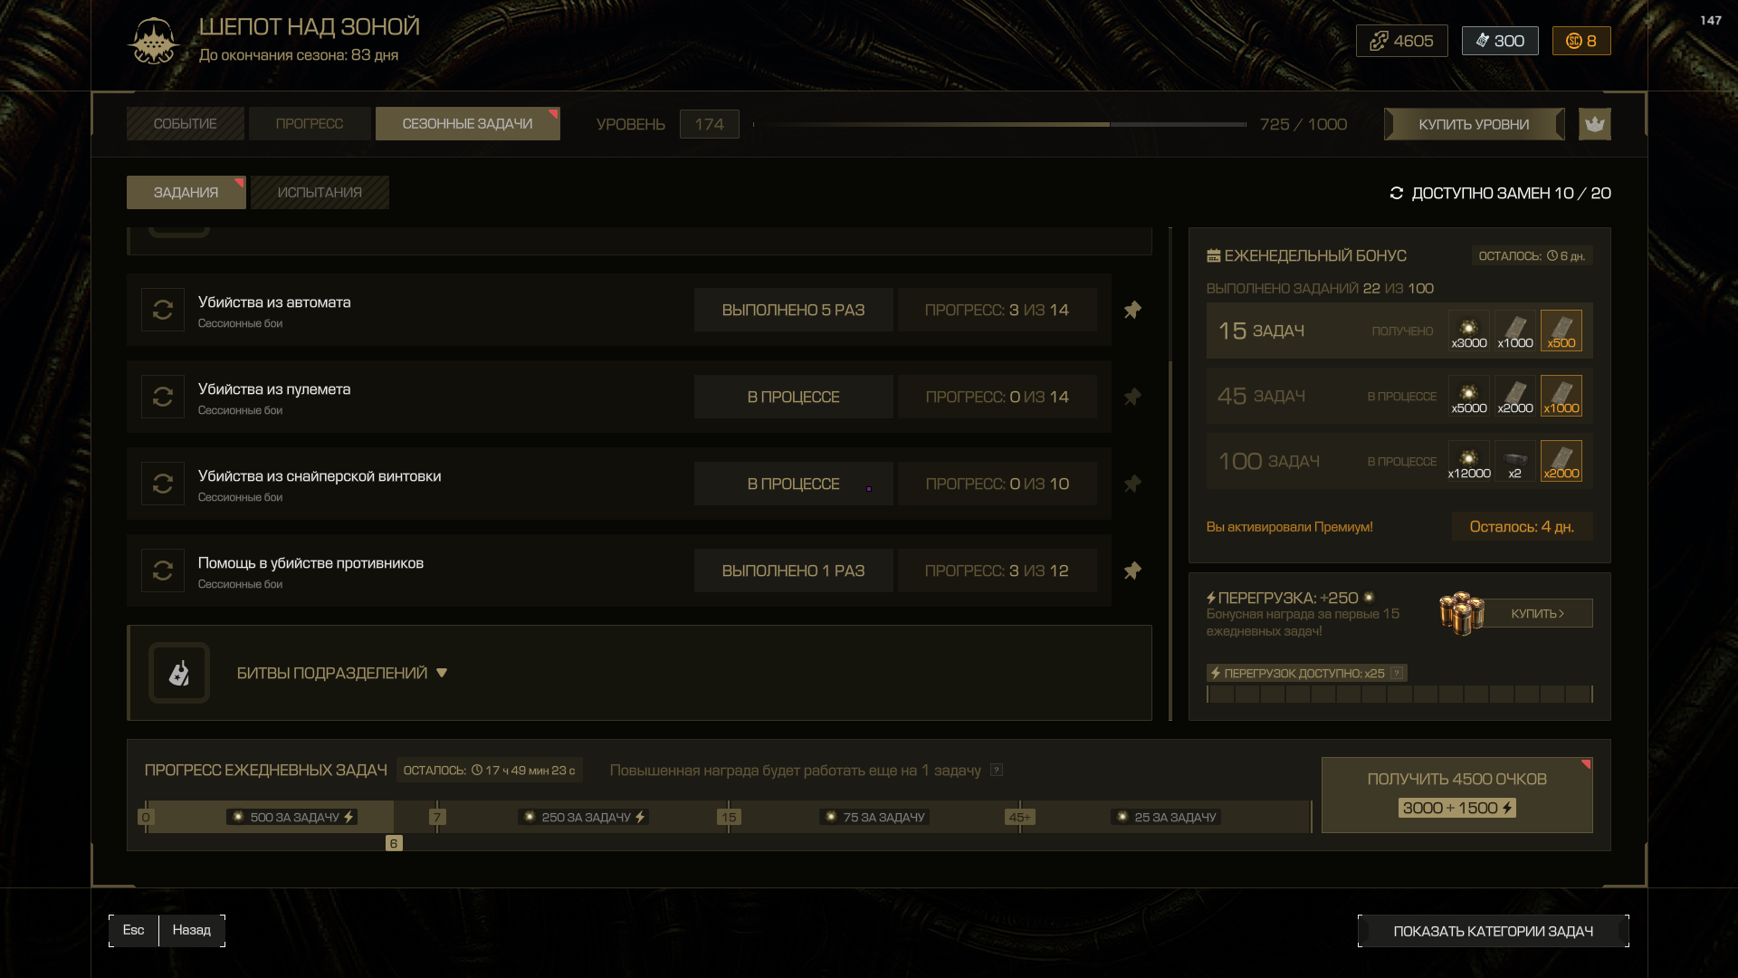Click the help icon next to 'Перегрузок доступно'
This screenshot has width=1738, height=978.
(1397, 673)
